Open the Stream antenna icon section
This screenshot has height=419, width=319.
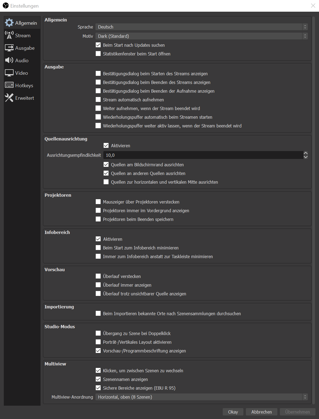tap(9, 35)
